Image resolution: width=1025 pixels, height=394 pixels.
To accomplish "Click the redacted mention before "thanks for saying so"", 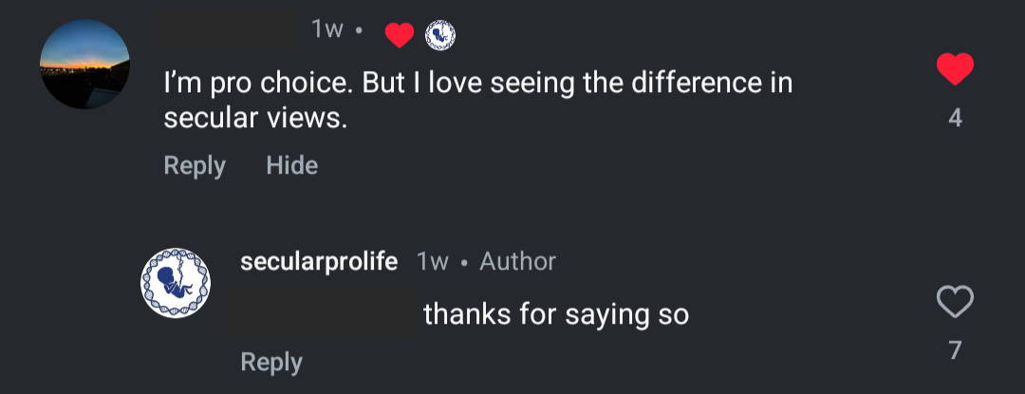I will (323, 314).
